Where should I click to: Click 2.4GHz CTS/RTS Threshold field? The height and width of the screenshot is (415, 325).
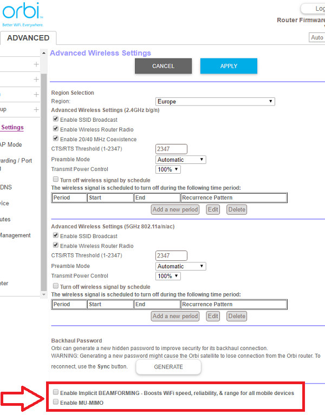[171, 149]
